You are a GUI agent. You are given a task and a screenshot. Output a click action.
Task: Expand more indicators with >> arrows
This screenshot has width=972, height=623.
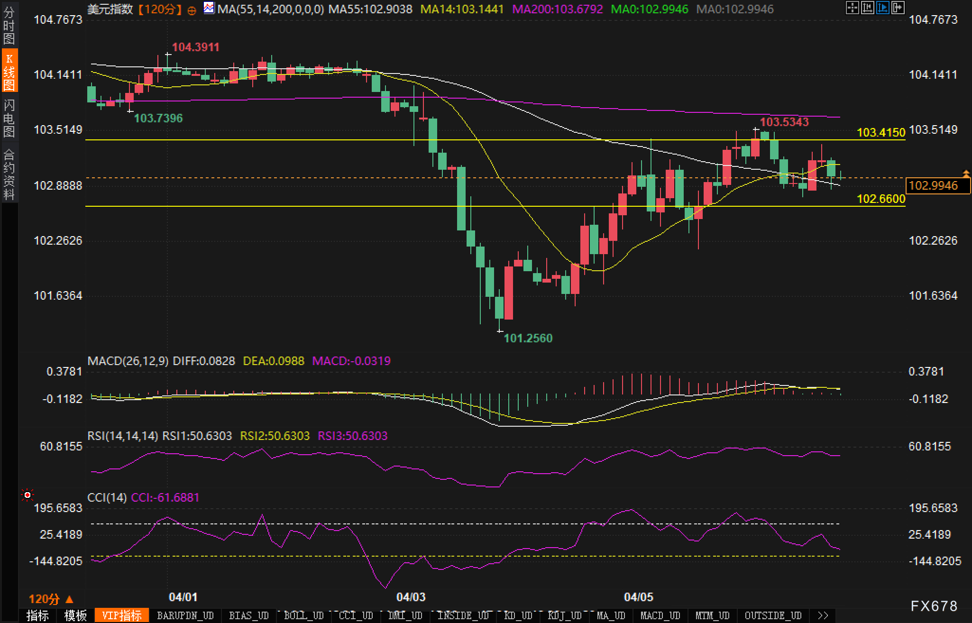pyautogui.click(x=823, y=615)
